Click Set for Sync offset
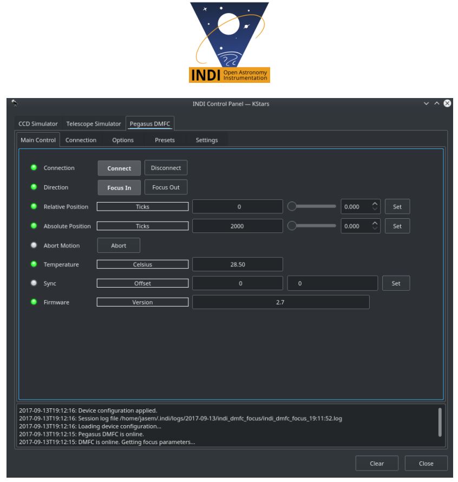 396,283
